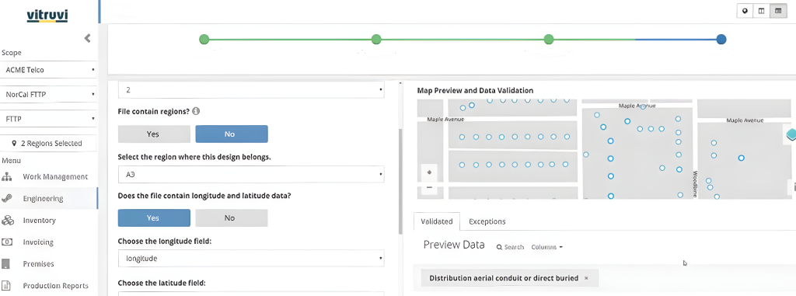
Task: Open the ACME Telco scope dropdown
Action: 48,70
